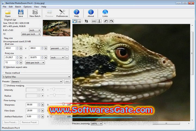
Task: Open Preview zooming 100% dropdown
Action: [x=97, y=123]
